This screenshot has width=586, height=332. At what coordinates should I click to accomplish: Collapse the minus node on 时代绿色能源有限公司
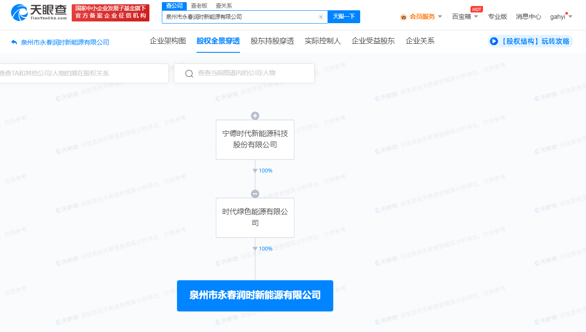[x=255, y=193]
